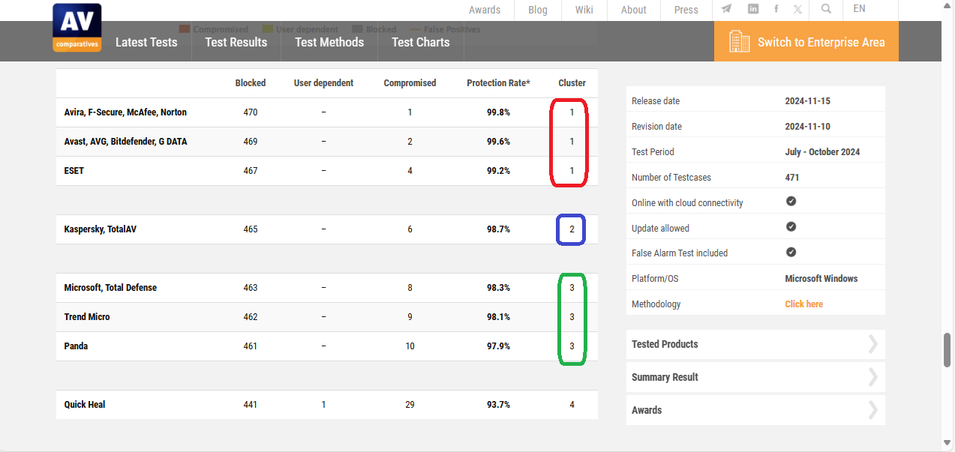Click the Panda row label
955x452 pixels.
click(x=77, y=346)
